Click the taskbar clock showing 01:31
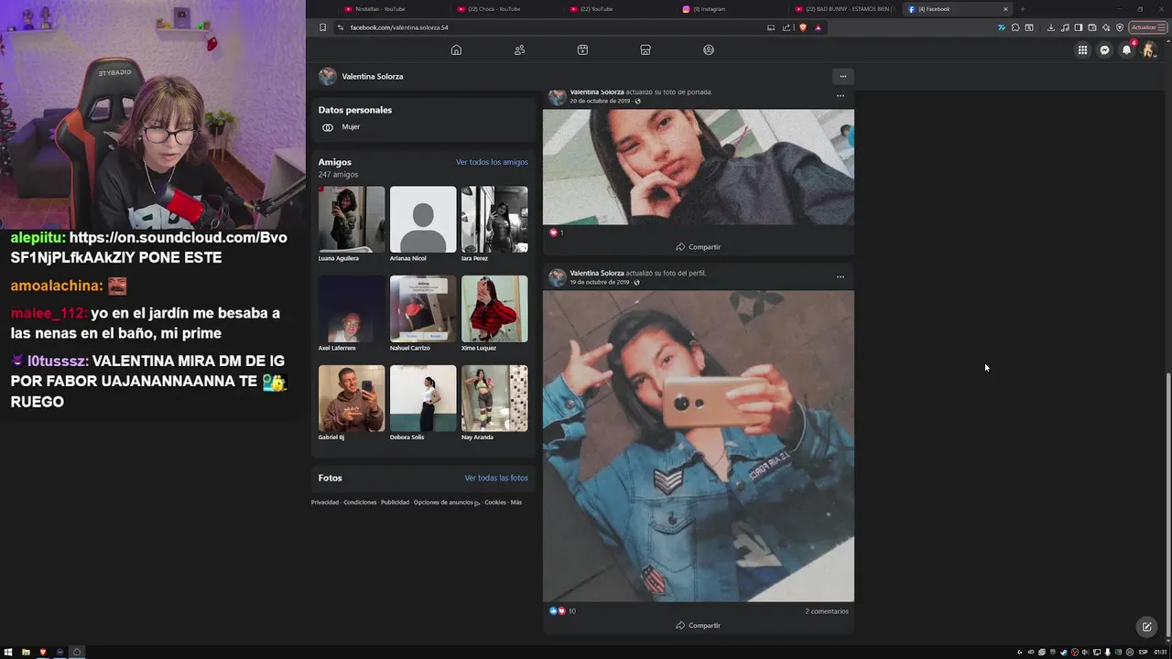 pyautogui.click(x=1160, y=652)
